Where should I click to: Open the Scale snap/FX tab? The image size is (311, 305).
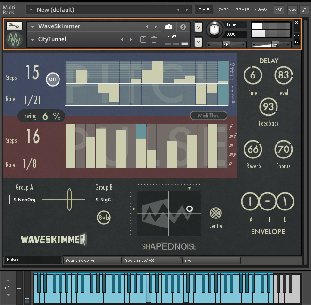pos(151,260)
